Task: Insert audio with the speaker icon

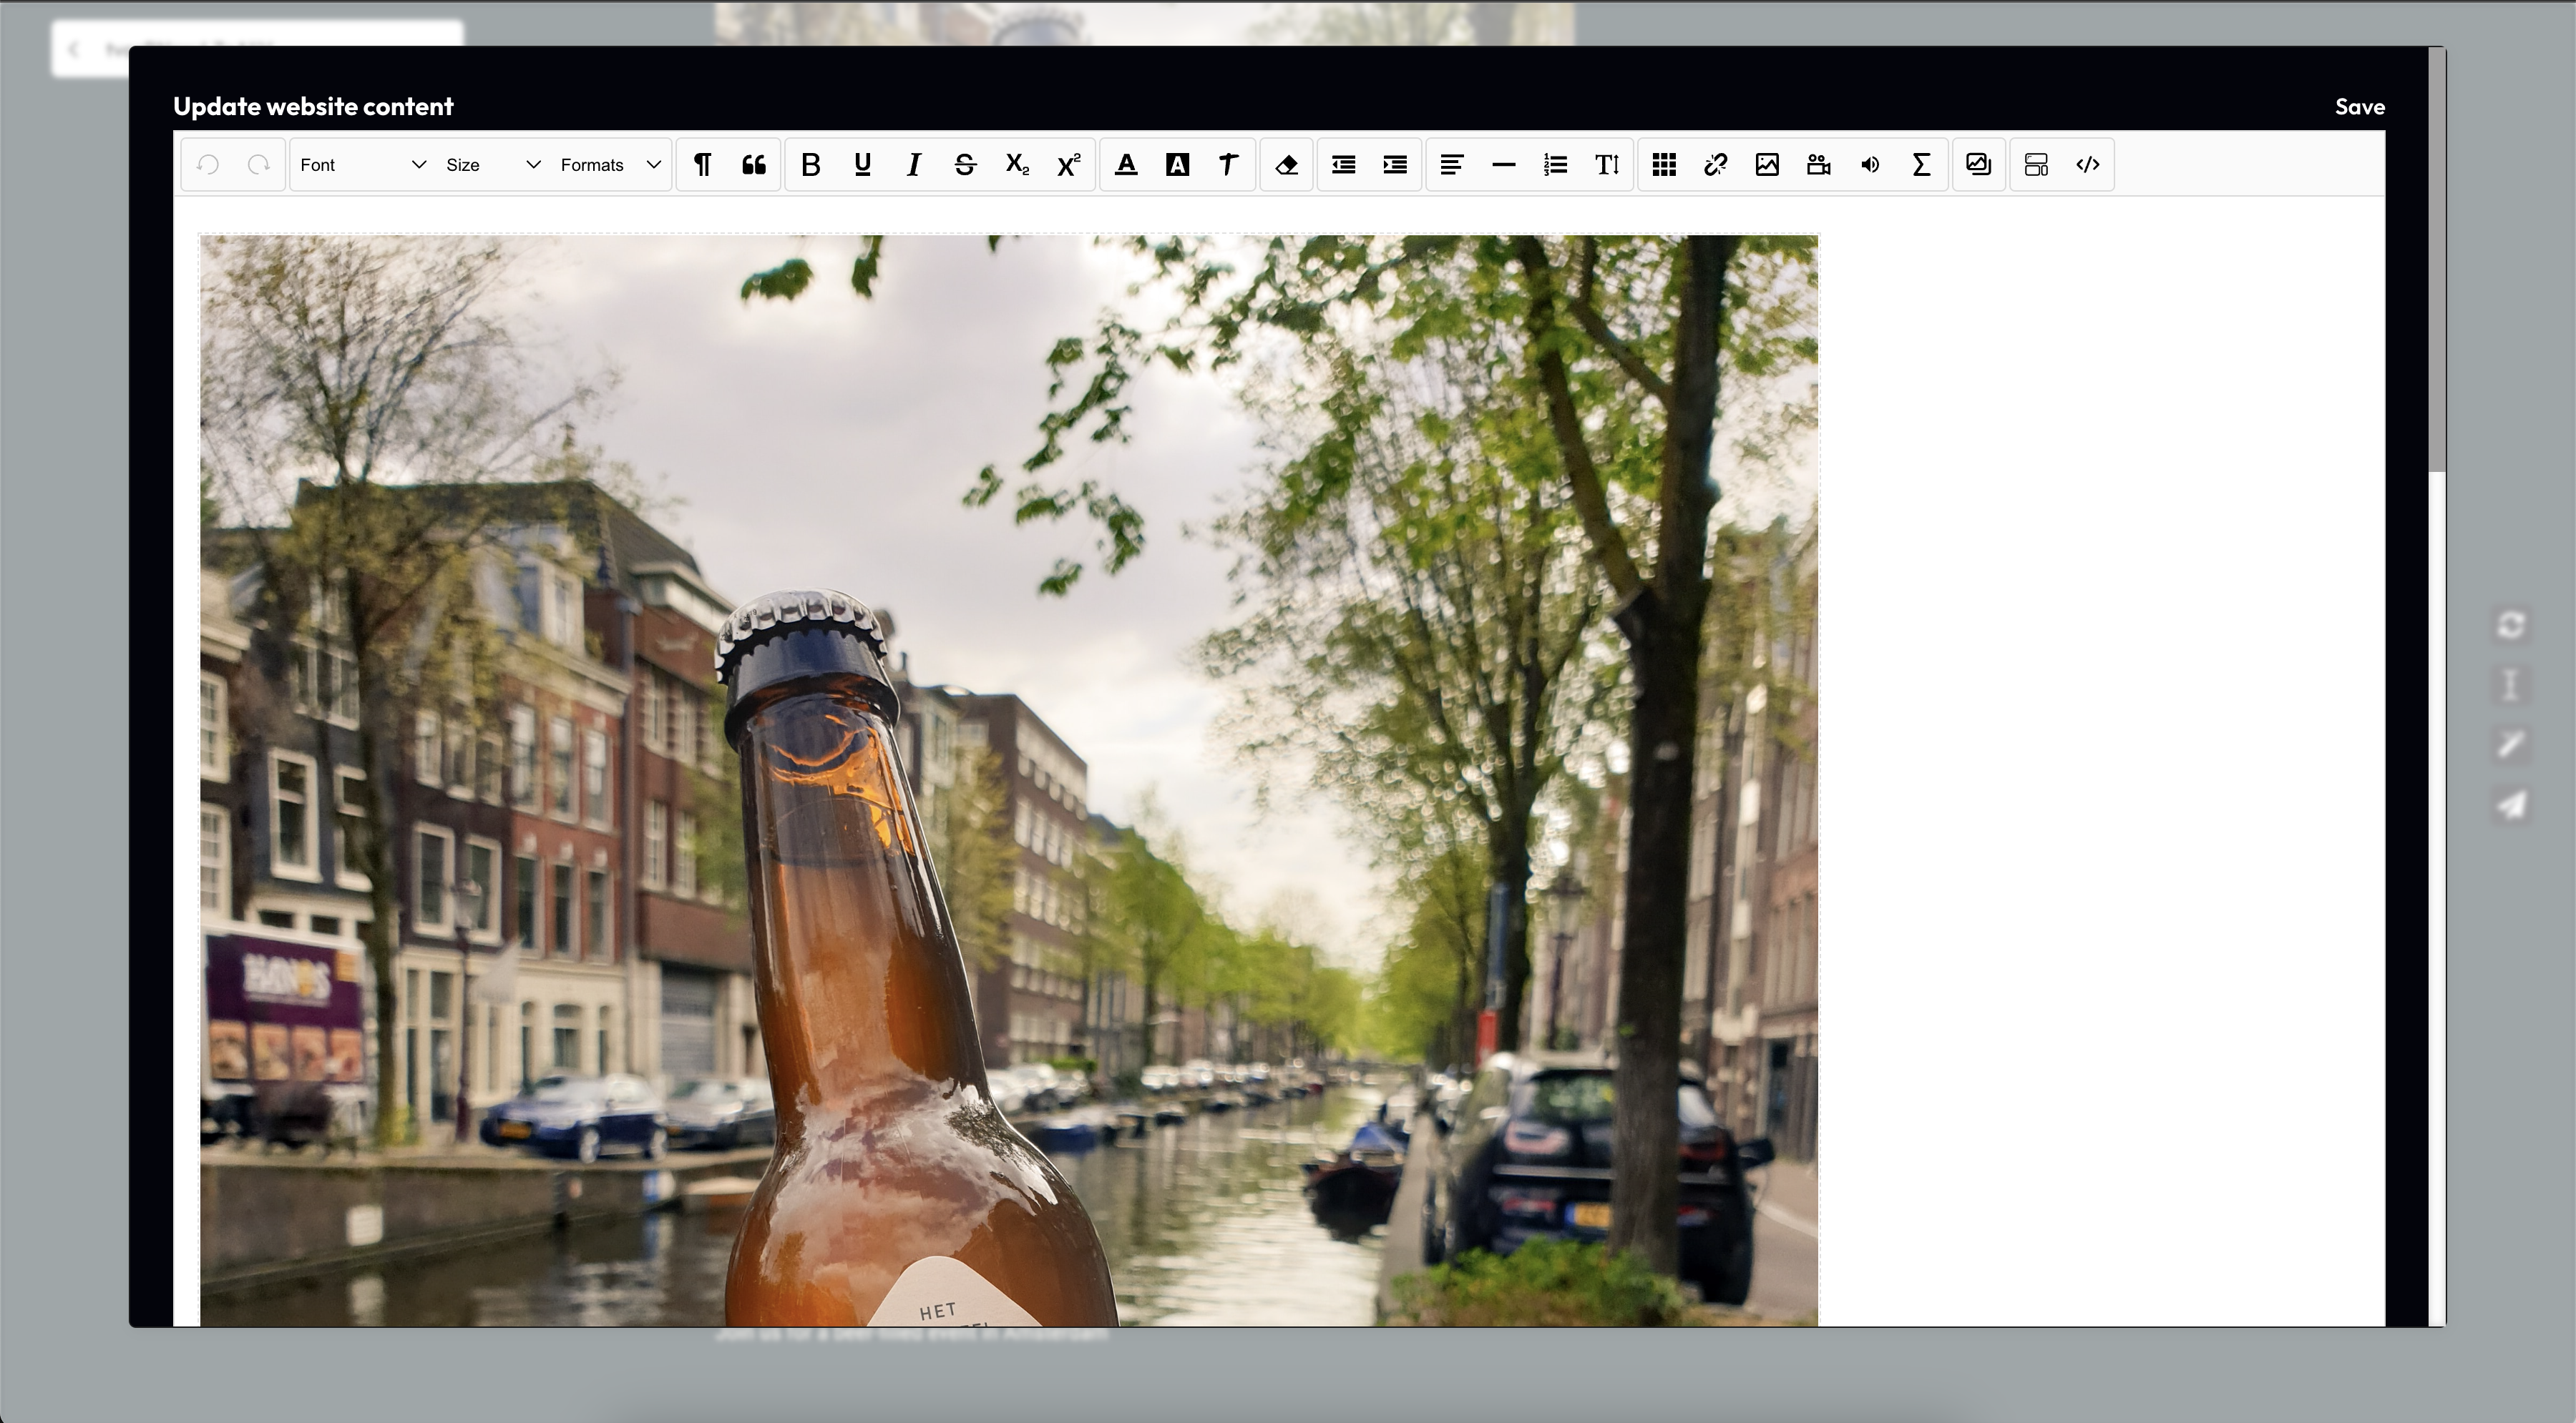Action: [1870, 165]
